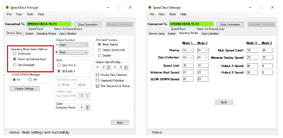The width and height of the screenshot is (283, 138).
Task: Click Mode 2 High Speed Cutoff field
Action: [x=267, y=50]
